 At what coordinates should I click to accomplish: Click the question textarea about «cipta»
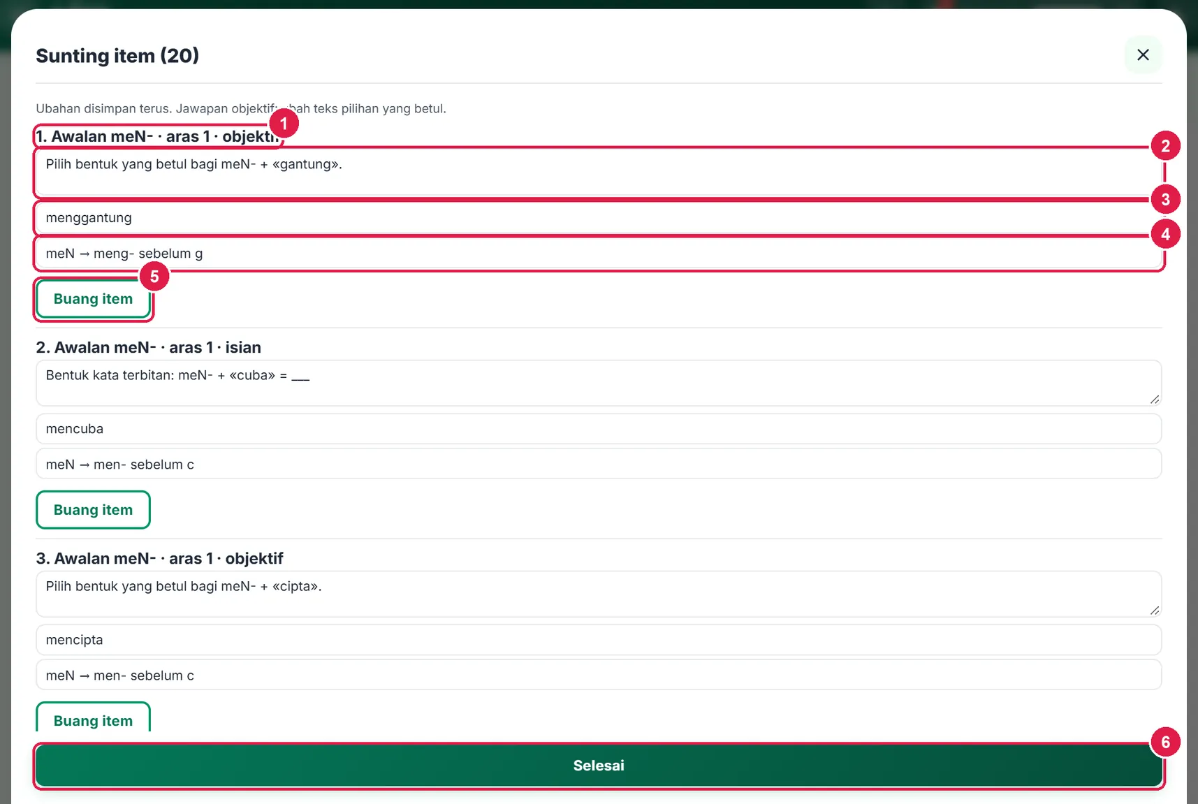(x=599, y=594)
